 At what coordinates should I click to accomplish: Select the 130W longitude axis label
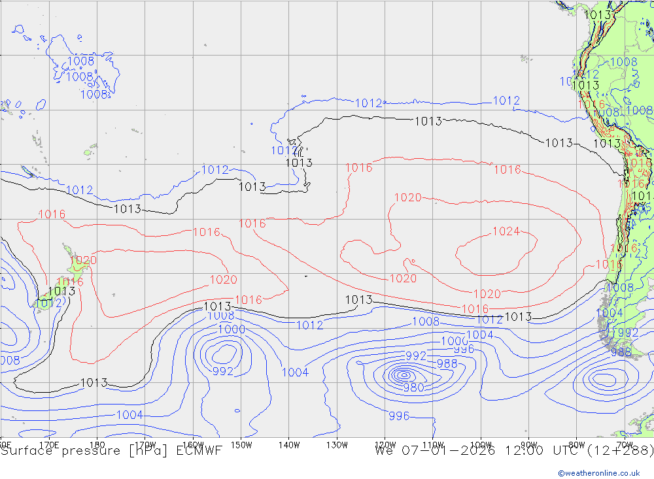click(x=337, y=445)
